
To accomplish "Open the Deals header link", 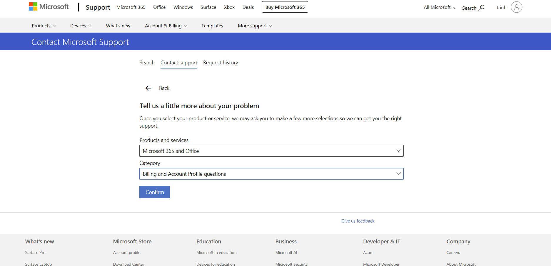I will (x=248, y=7).
